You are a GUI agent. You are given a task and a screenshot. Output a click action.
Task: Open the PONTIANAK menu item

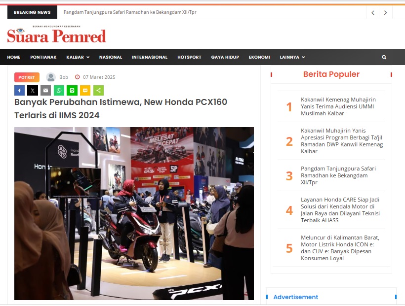(x=43, y=57)
